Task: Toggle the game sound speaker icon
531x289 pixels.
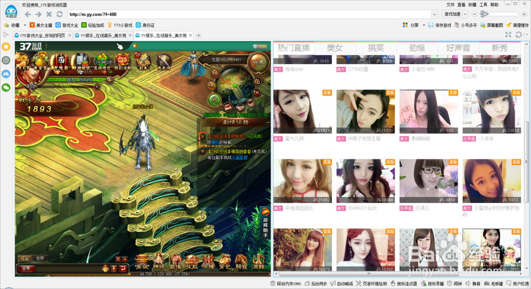Action: coord(135,46)
